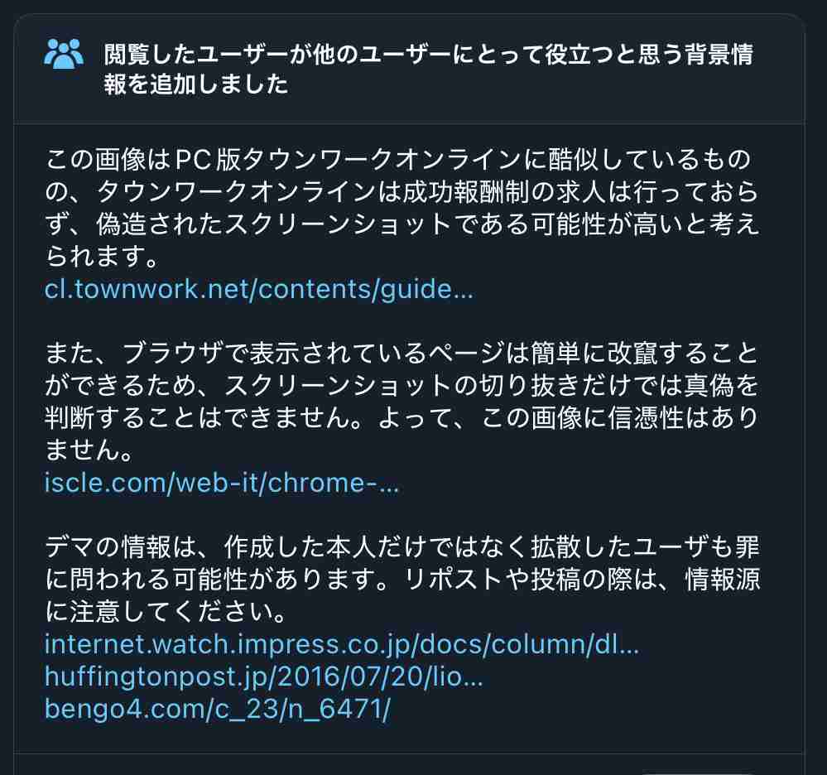827x775 pixels.
Task: Click the line ending 求人は行っておら
Action: pos(401,192)
